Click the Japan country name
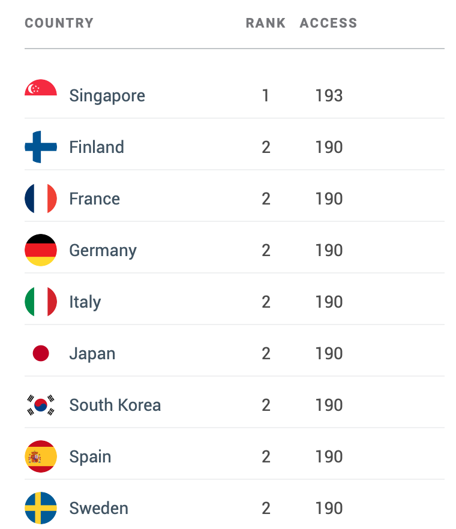Viewport: 456px width, 529px height. pyautogui.click(x=92, y=354)
